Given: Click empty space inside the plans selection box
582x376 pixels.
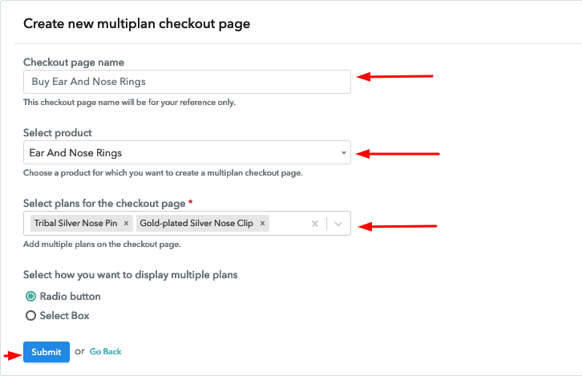Looking at the screenshot, I should tap(289, 224).
